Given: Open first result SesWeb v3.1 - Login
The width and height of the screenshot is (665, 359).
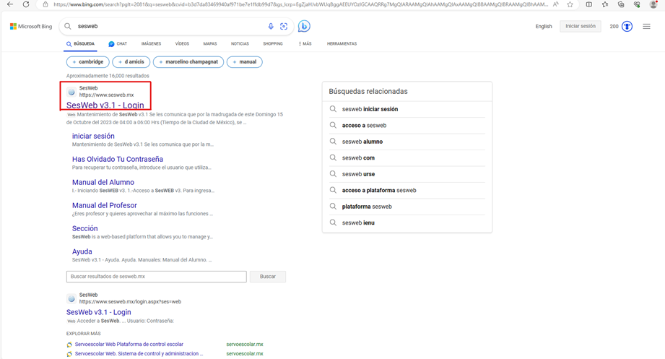Looking at the screenshot, I should tap(105, 105).
